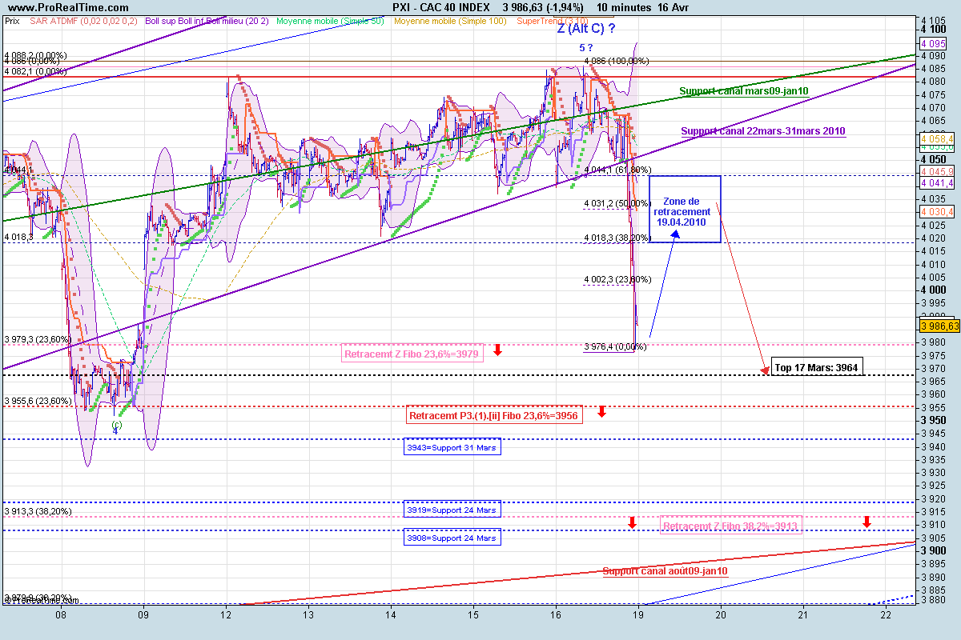Click the '4 075' price axis value

[x=935, y=94]
